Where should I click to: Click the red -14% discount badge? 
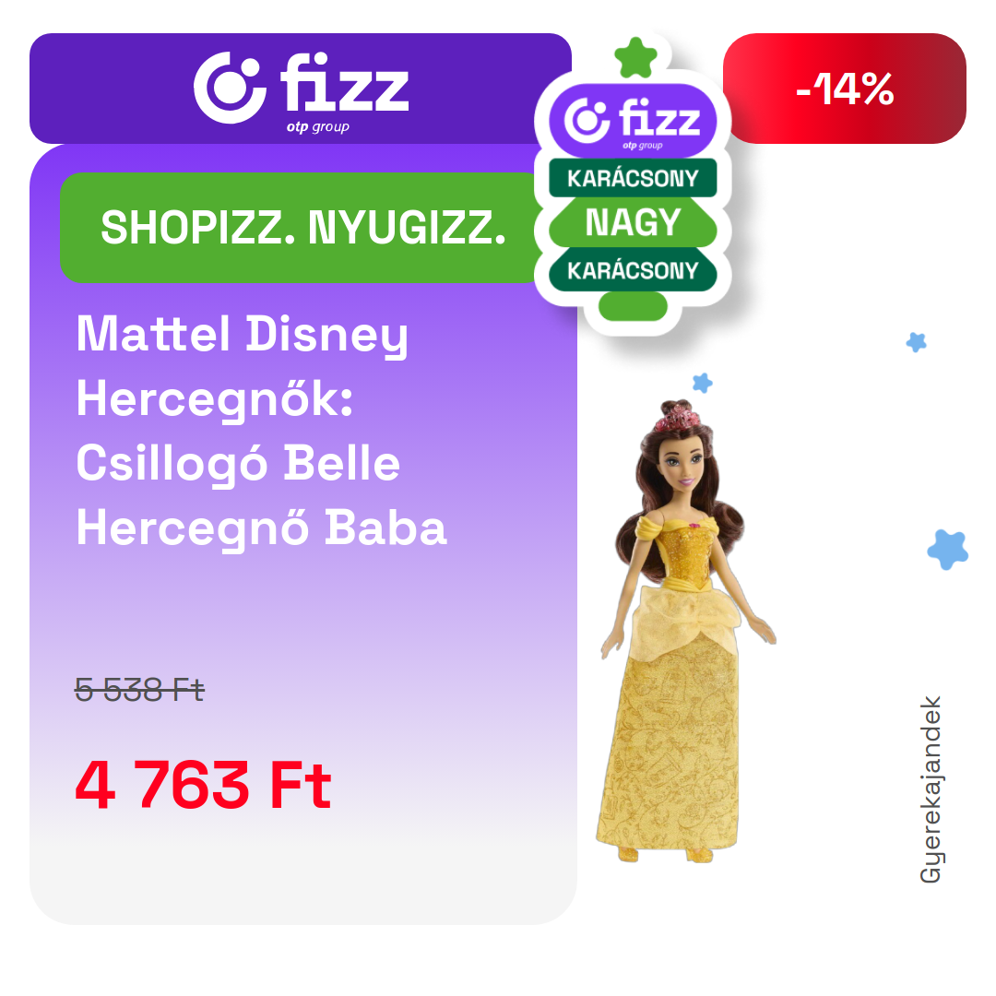pos(845,89)
